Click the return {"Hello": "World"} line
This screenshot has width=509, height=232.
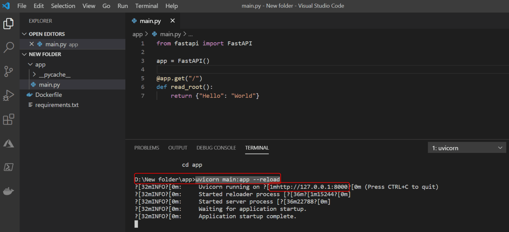tap(215, 96)
